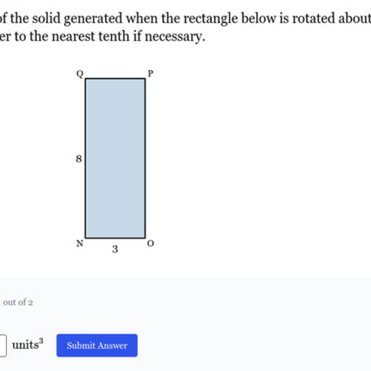The image size is (371, 371).
Task: Click the side length label 3
Action: coord(115,249)
